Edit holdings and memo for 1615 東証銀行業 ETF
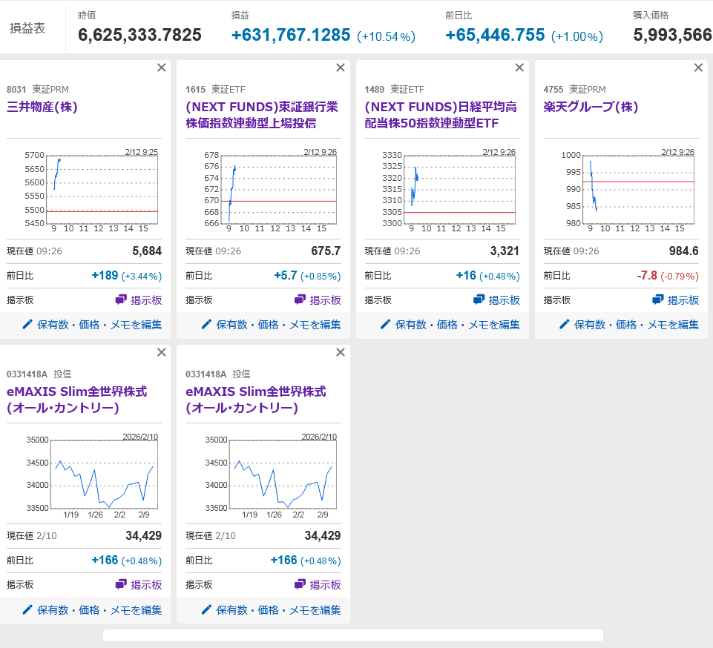The height and width of the screenshot is (648, 713). tap(271, 324)
